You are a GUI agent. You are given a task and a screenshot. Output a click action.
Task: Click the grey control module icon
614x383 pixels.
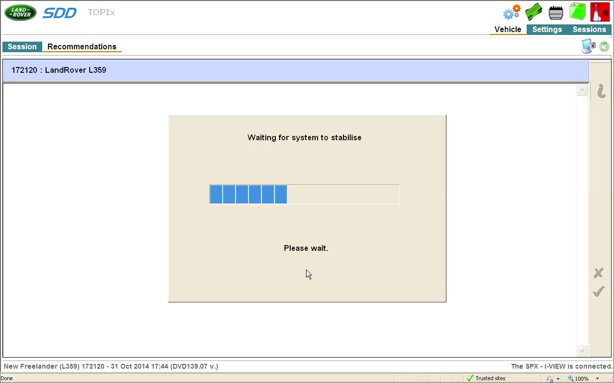(555, 12)
